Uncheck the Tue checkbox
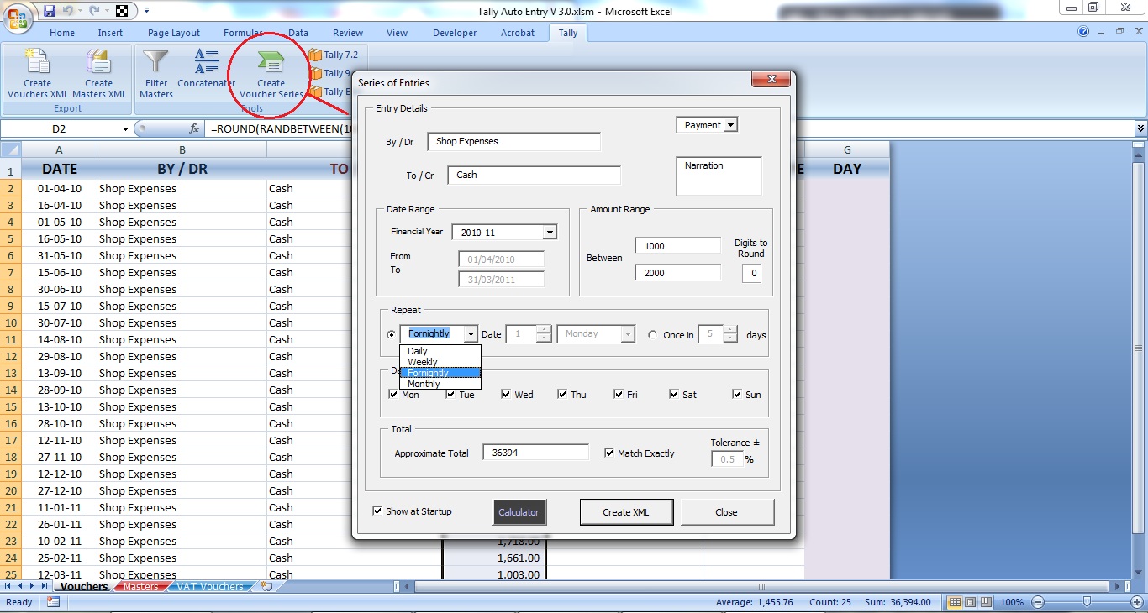 click(x=450, y=394)
